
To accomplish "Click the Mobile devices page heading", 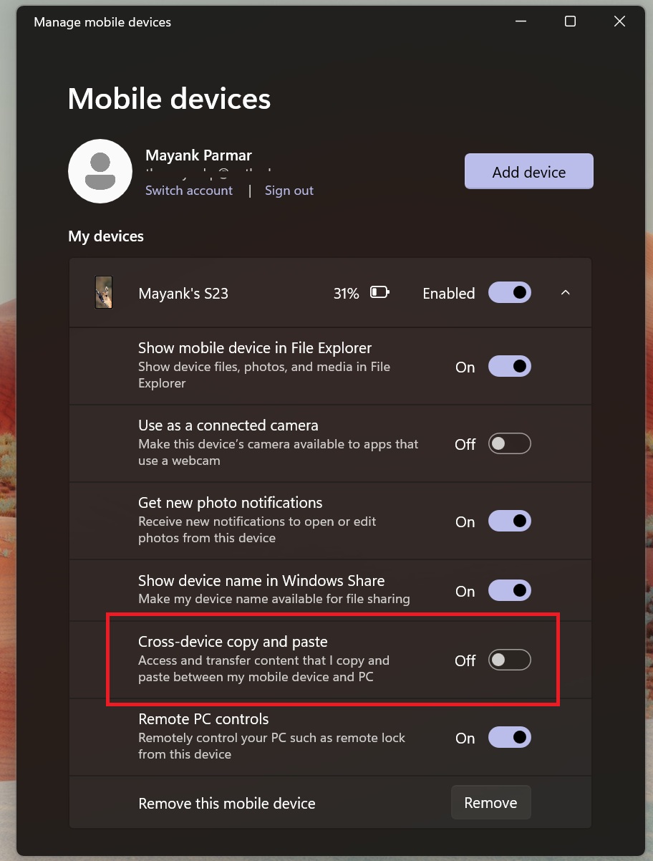I will pyautogui.click(x=169, y=98).
